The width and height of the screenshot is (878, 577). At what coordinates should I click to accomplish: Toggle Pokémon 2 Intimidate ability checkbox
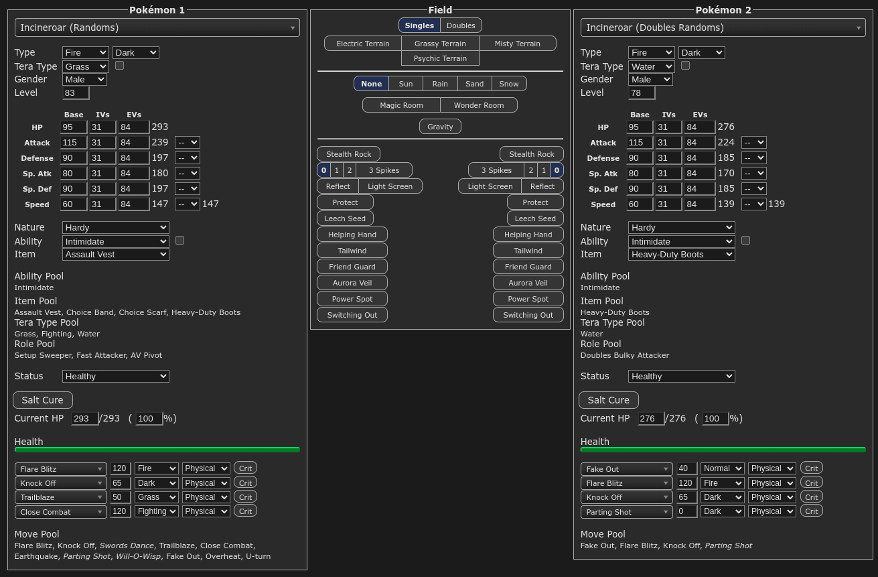coord(745,240)
